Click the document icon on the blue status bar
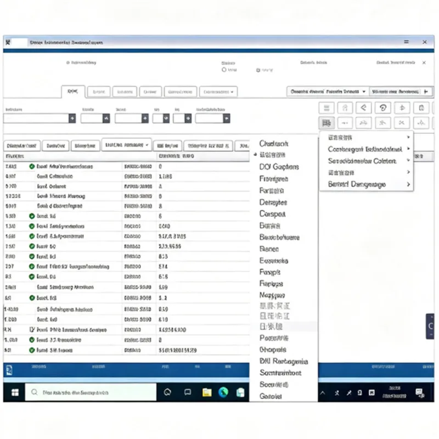 pyautogui.click(x=9, y=370)
